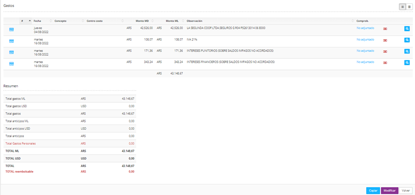Image resolution: width=415 pixels, height=195 pixels.
Task: Click 'Total gastos ML' summary row label
Action: 15,98
